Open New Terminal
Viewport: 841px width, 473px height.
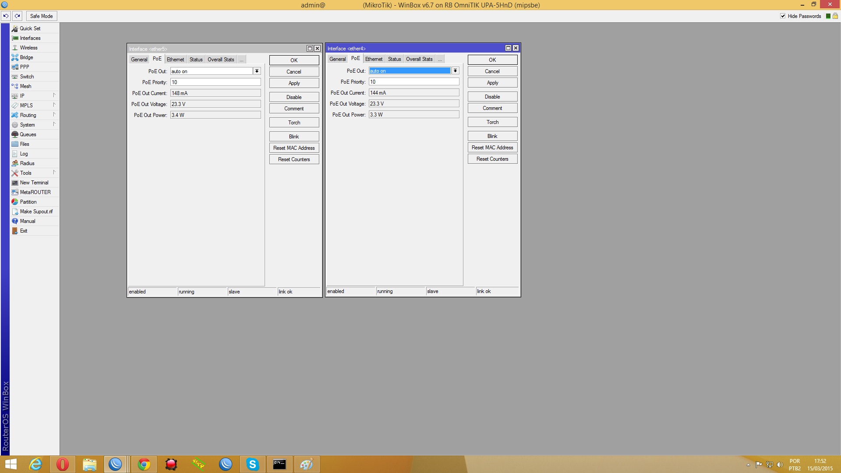pyautogui.click(x=34, y=183)
